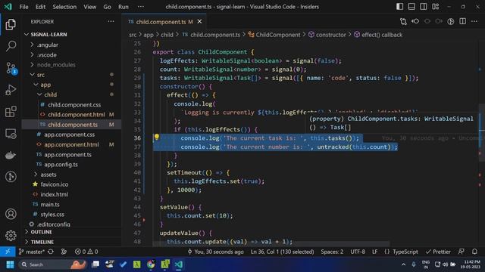
Task: Click Prettier formatter status item
Action: point(438,252)
